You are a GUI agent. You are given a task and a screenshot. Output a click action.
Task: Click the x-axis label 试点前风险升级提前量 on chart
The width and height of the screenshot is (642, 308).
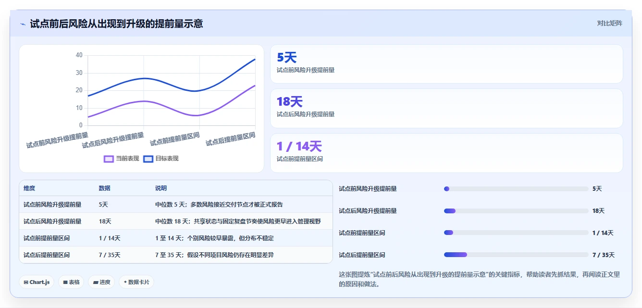click(x=57, y=140)
